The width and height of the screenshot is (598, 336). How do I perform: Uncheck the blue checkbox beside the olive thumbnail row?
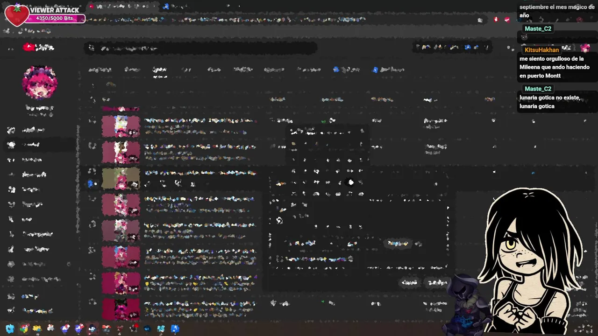click(91, 184)
